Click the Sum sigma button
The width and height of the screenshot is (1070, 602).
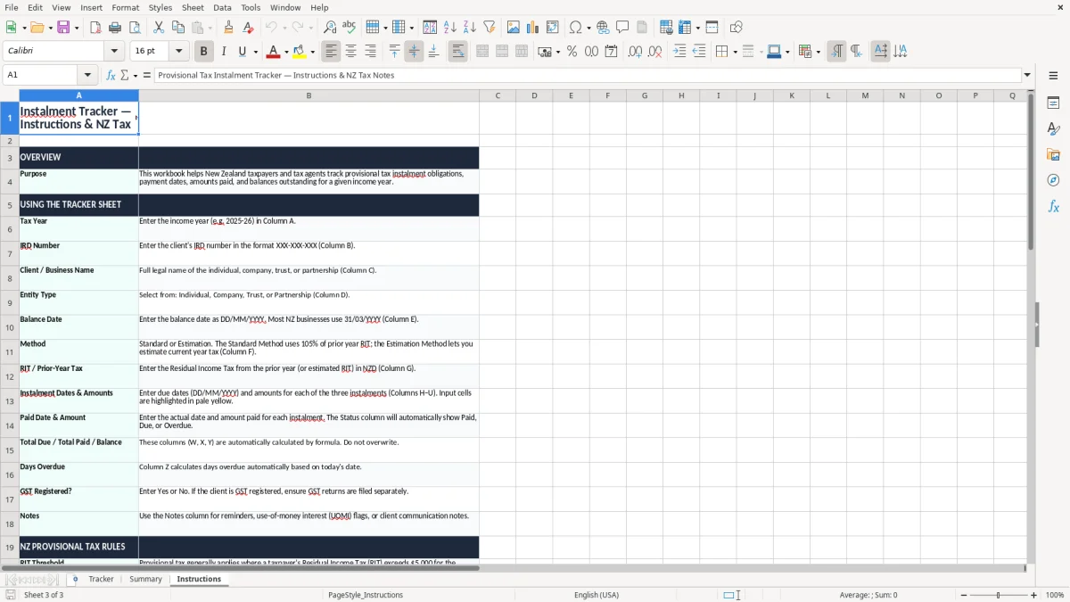click(124, 75)
